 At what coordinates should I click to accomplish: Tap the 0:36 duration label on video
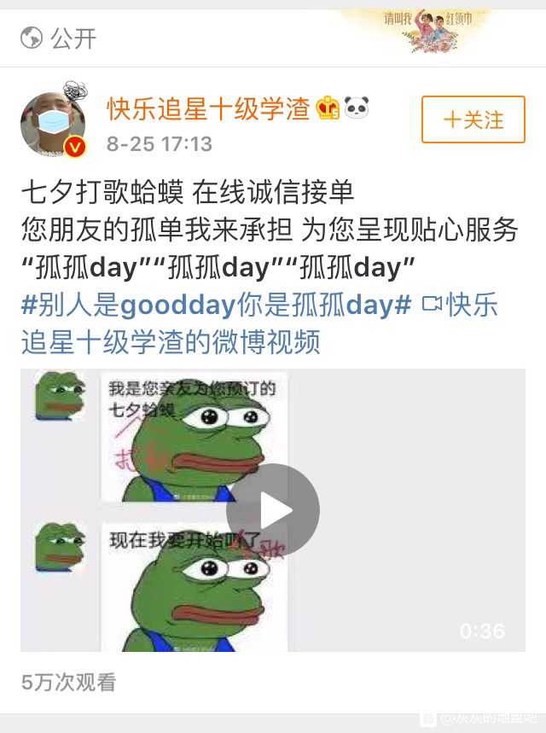pos(482,631)
